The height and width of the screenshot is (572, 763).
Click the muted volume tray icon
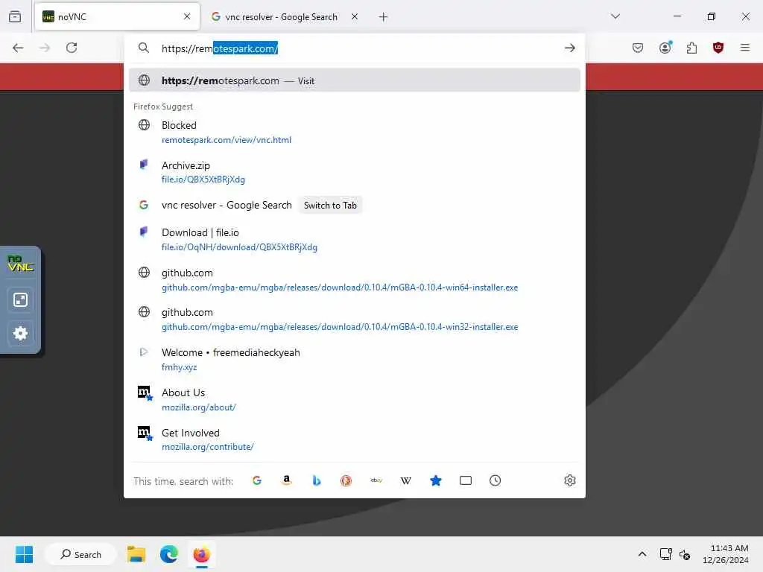tap(685, 554)
